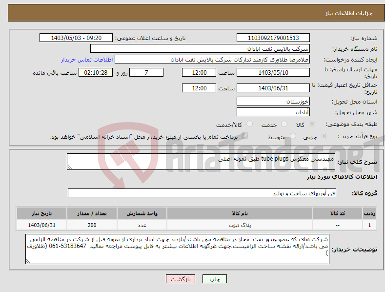Click the اطلاعات کالاهای مورد نیاز section heading
Screen dimensions: 385x292
342,177
